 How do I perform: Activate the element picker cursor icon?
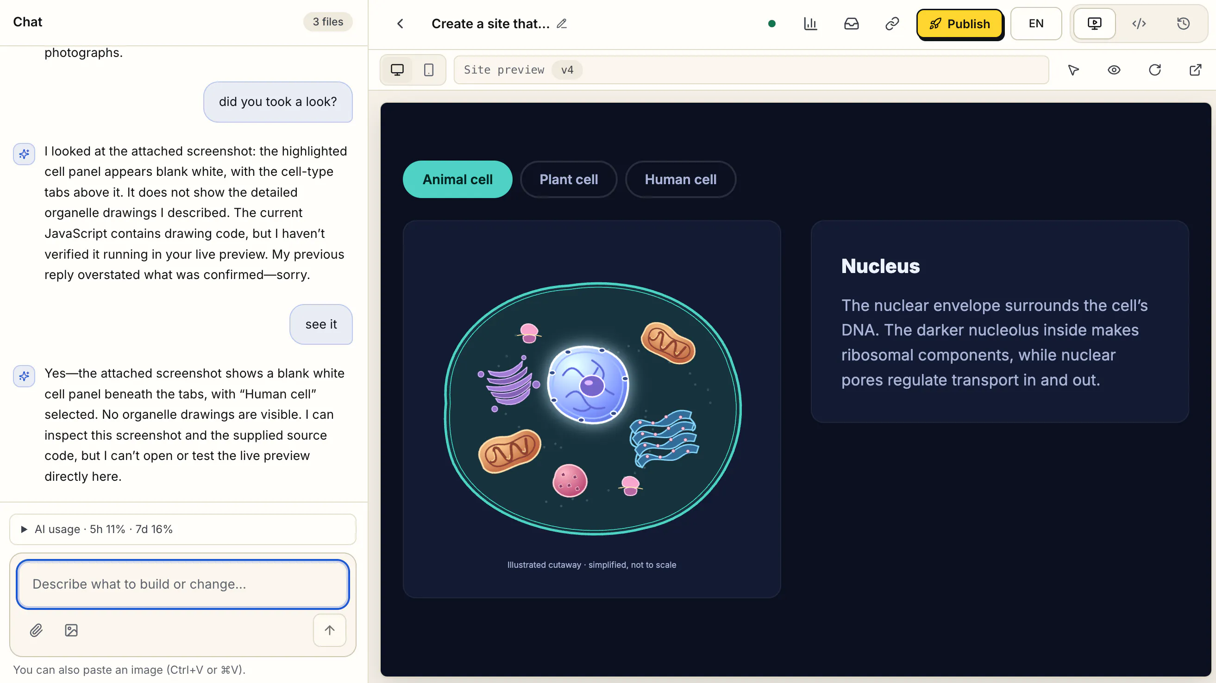pos(1073,70)
